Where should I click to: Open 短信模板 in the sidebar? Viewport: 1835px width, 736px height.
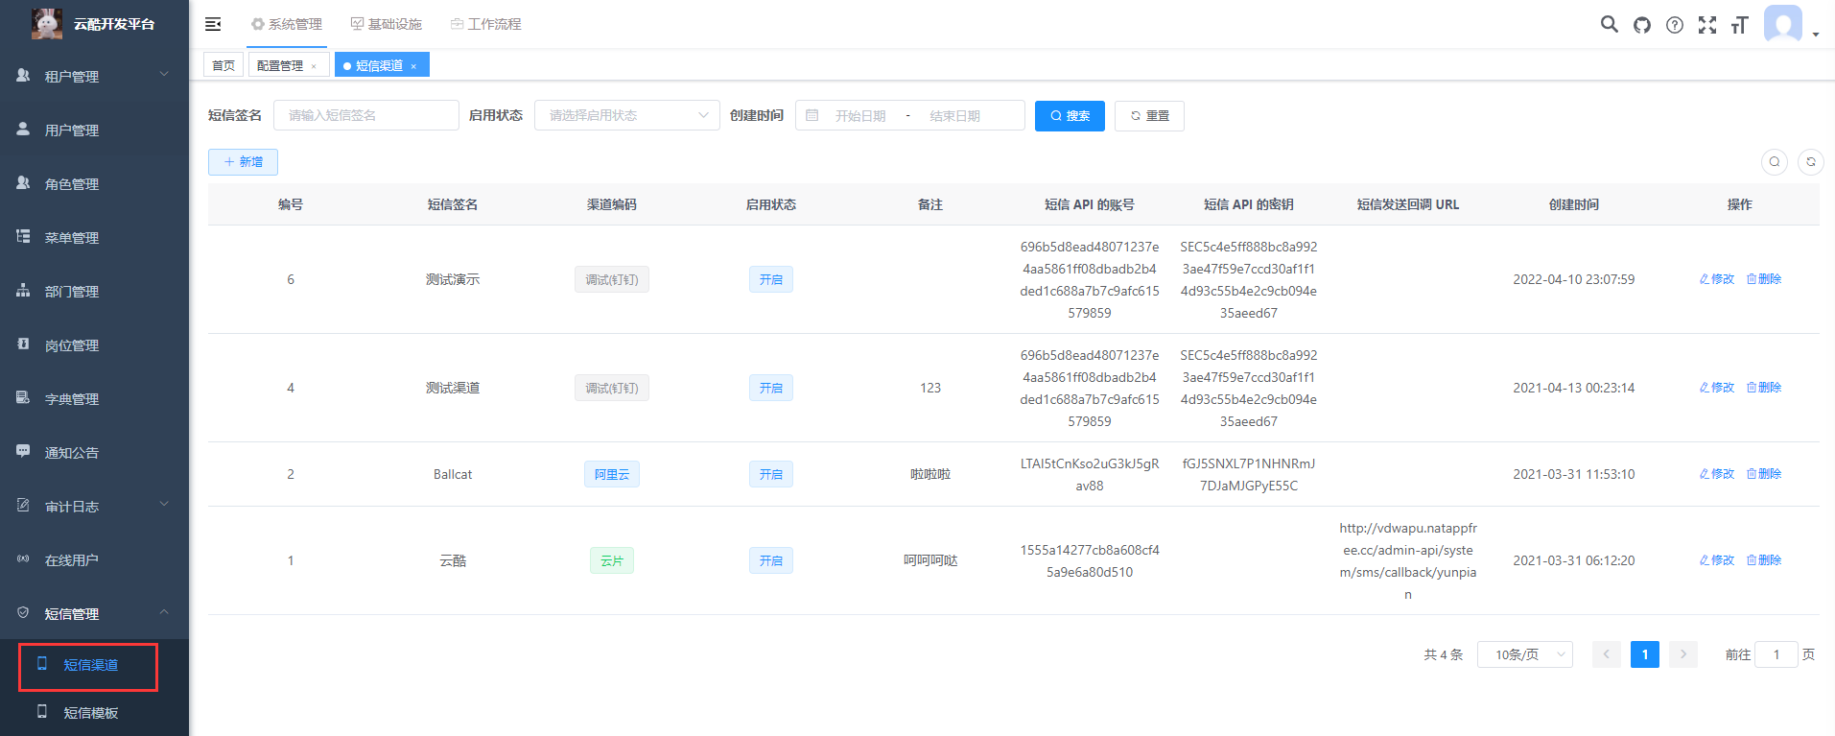pyautogui.click(x=94, y=713)
